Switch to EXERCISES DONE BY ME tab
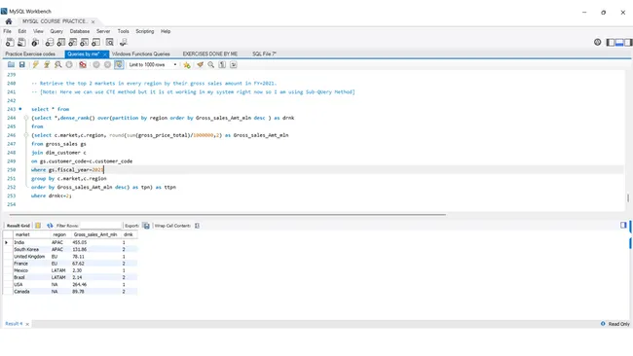This screenshot has height=356, width=633. point(210,53)
